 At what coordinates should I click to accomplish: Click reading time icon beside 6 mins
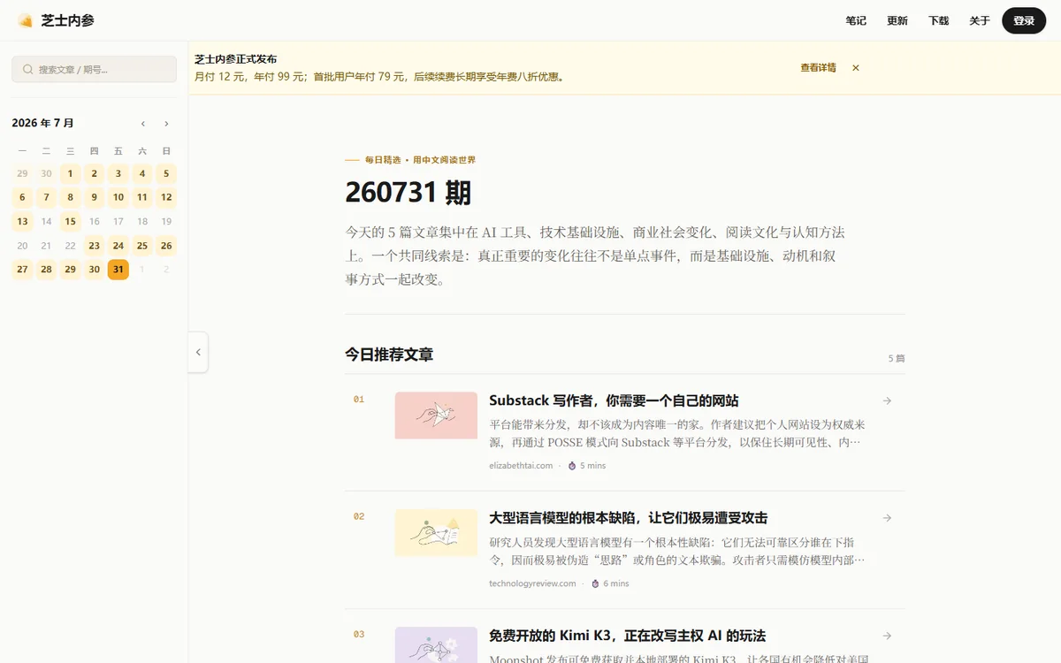pos(595,583)
